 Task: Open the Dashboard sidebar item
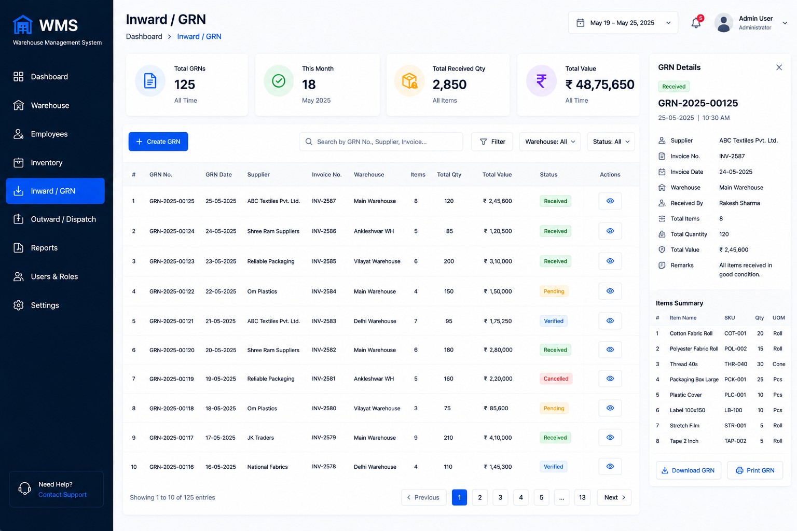55,77
